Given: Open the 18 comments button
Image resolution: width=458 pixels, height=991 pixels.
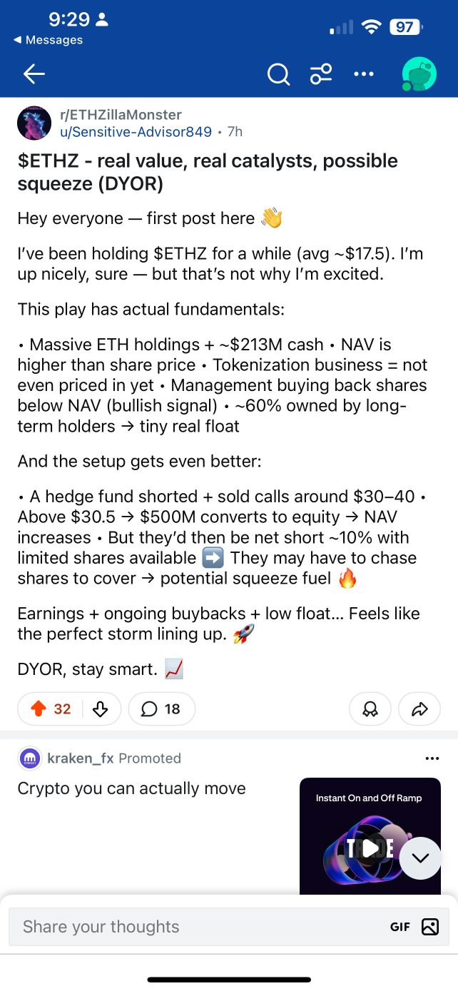Looking at the screenshot, I should [x=161, y=708].
